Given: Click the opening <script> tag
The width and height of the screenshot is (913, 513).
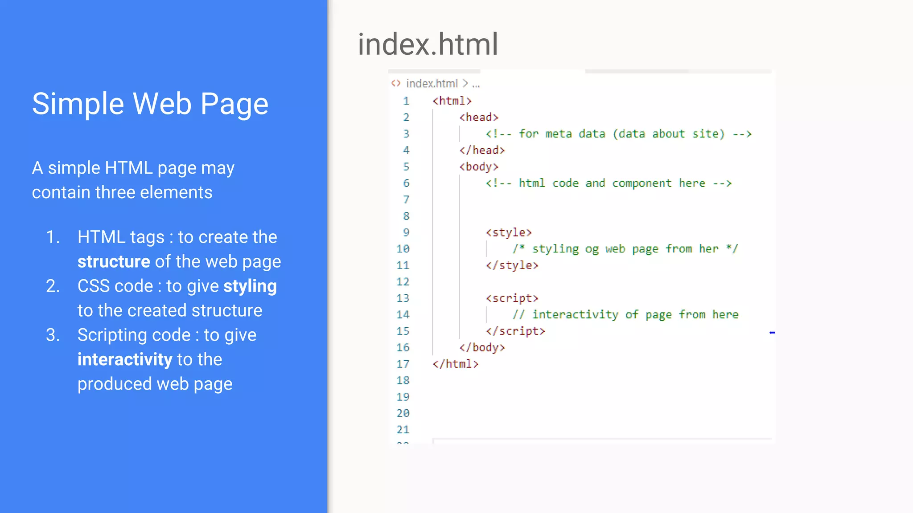Looking at the screenshot, I should [x=512, y=298].
